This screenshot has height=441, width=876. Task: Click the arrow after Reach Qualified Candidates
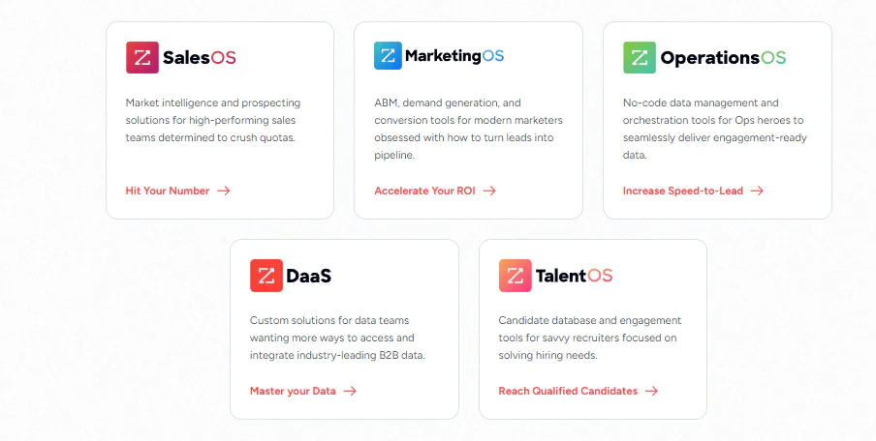tap(651, 391)
